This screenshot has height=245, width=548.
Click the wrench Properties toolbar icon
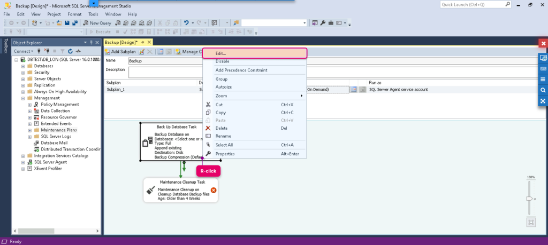(x=323, y=23)
